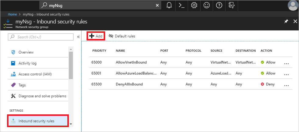
Task: Click Add to create inbound rule
Action: click(96, 36)
